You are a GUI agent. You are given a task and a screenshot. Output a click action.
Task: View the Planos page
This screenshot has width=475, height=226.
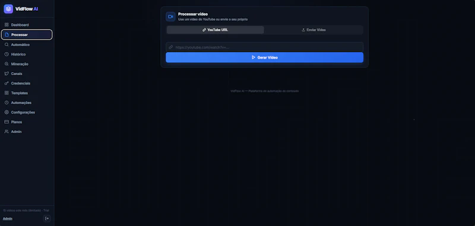(27, 122)
